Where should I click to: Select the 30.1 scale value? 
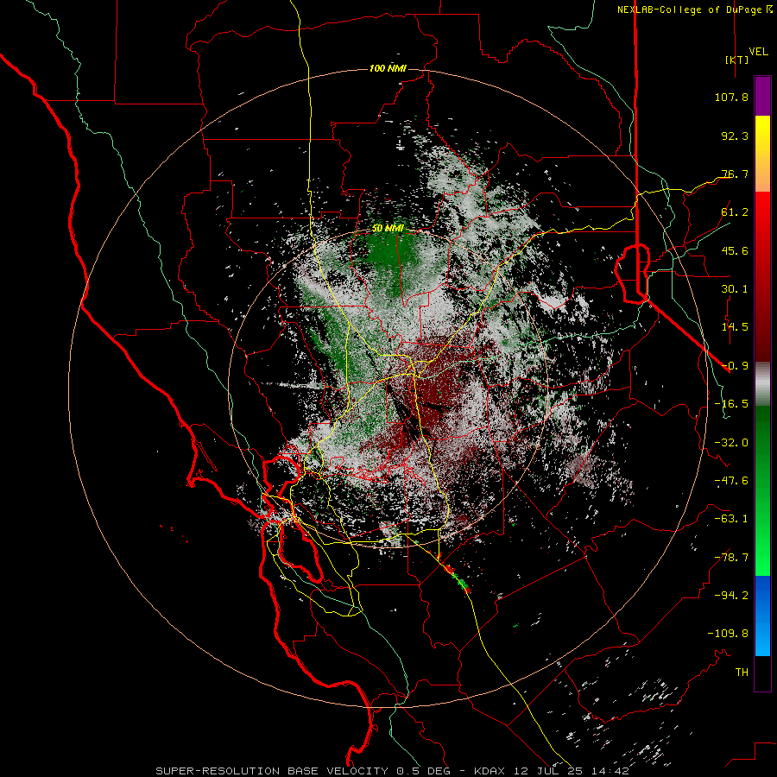[x=735, y=289]
